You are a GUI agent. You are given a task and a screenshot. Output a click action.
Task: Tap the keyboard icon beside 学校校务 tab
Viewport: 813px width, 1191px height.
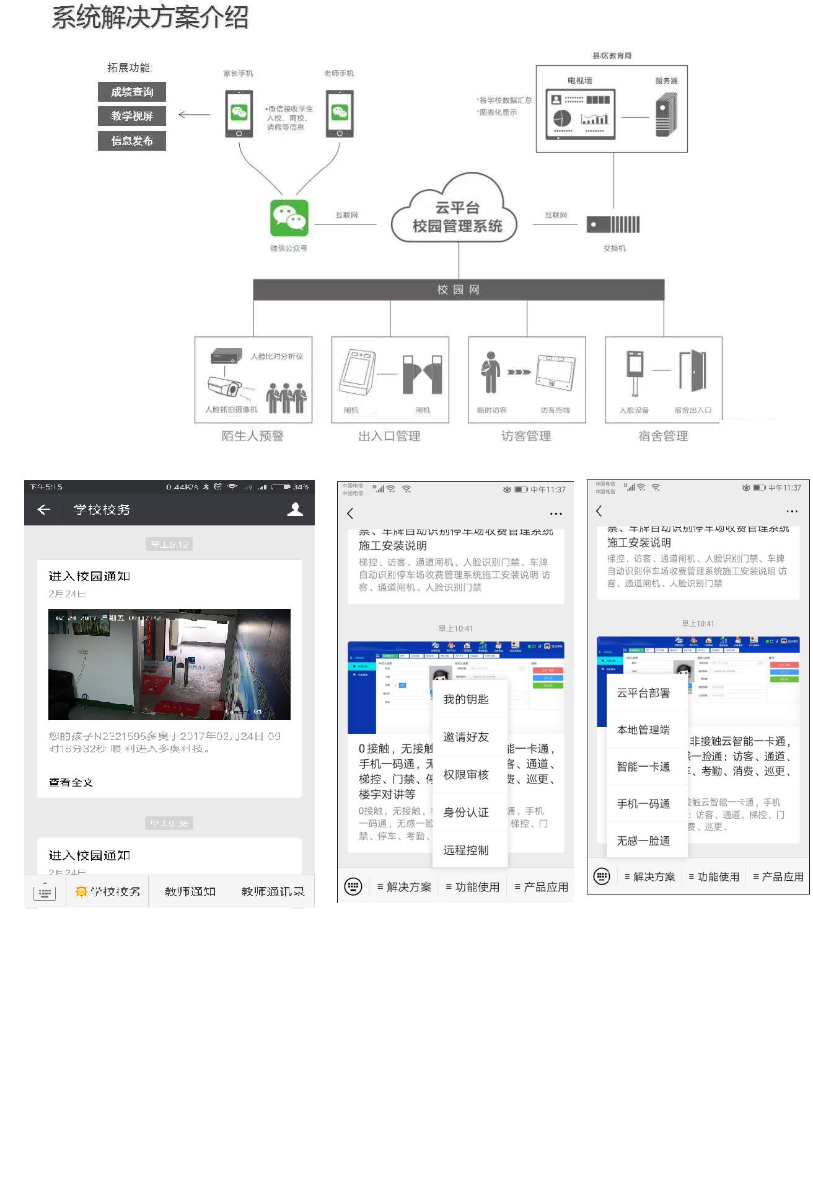click(x=45, y=891)
